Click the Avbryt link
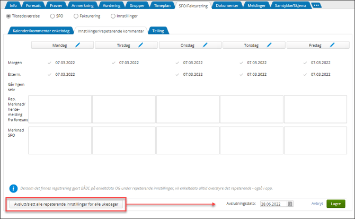355x219 pixels. point(317,204)
